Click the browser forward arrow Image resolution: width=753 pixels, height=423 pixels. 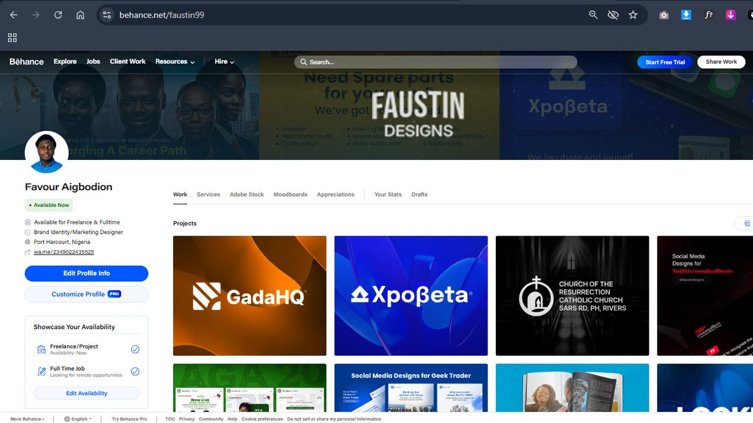click(x=36, y=15)
